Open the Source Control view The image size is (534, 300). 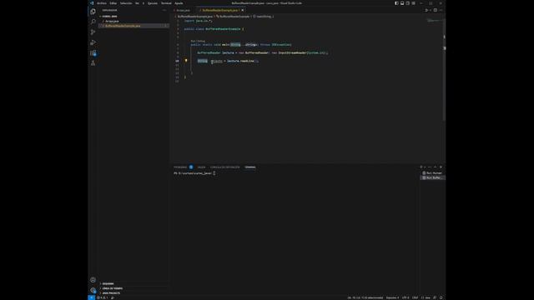[x=93, y=32]
